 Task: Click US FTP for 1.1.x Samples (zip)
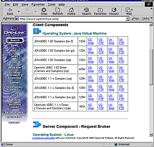pyautogui.click(x=101, y=79)
